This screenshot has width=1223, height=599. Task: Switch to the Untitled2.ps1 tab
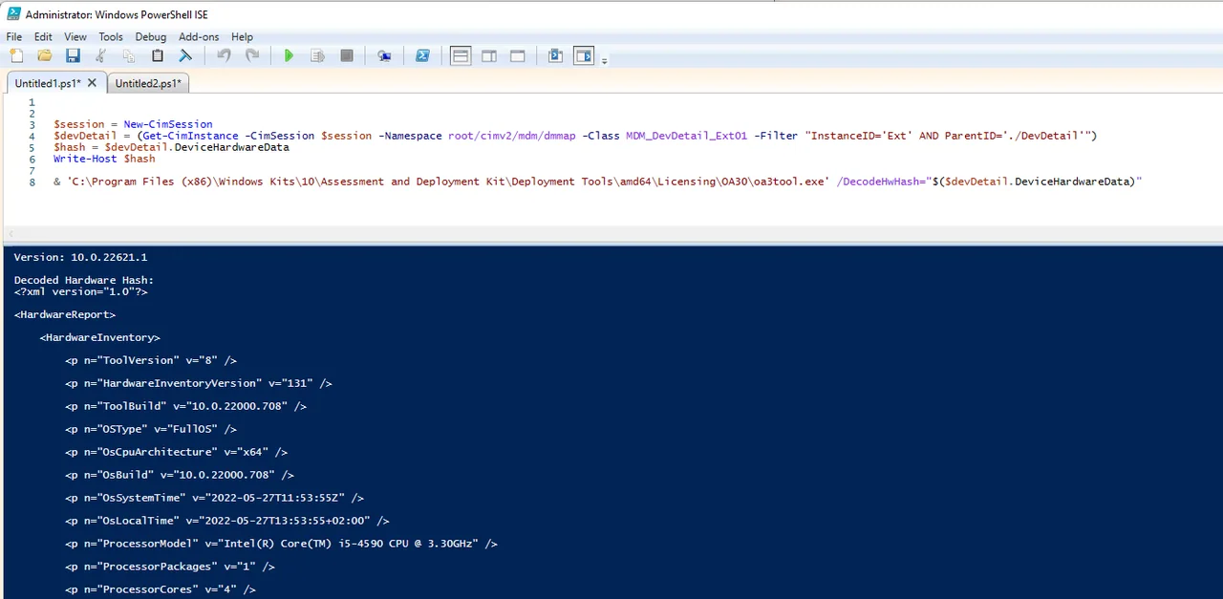tap(148, 84)
